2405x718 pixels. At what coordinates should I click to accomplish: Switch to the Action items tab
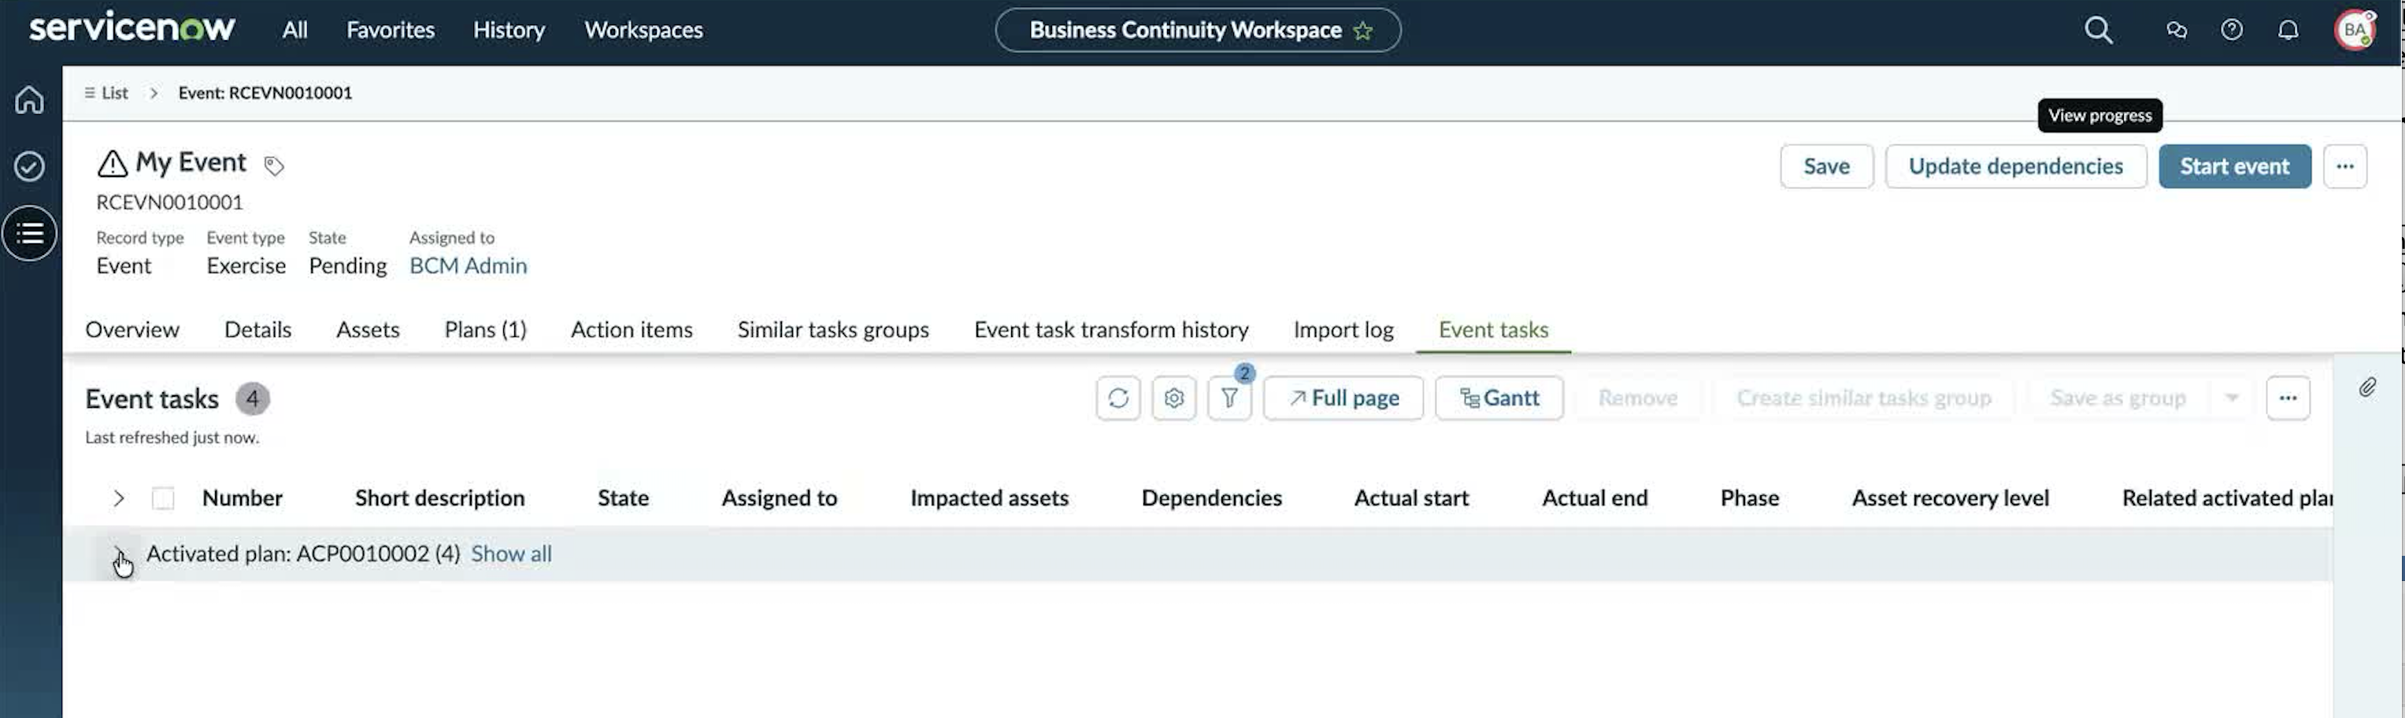point(632,330)
